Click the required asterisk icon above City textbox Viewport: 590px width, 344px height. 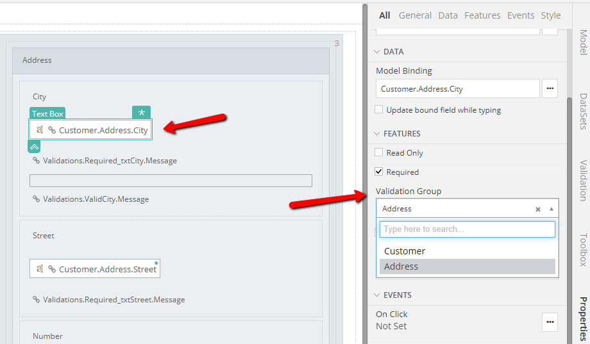click(x=141, y=113)
